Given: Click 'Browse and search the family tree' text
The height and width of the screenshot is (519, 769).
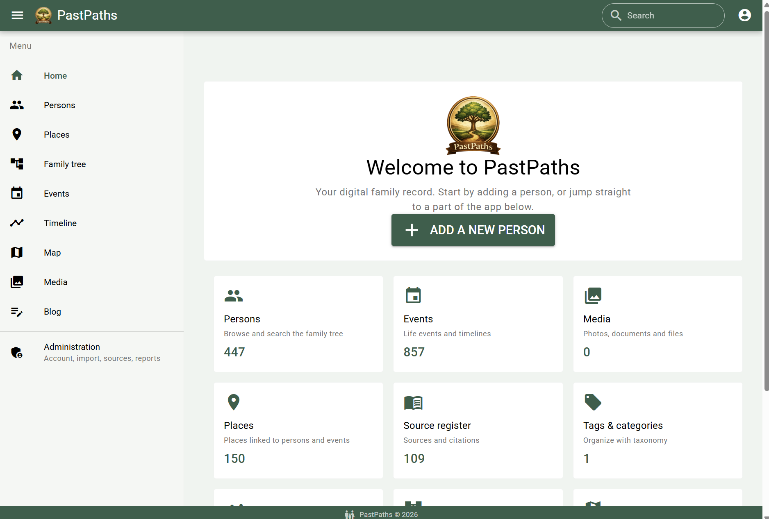Looking at the screenshot, I should pos(283,333).
